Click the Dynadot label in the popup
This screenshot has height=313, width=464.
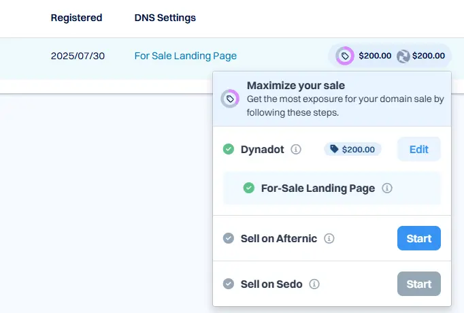(263, 150)
